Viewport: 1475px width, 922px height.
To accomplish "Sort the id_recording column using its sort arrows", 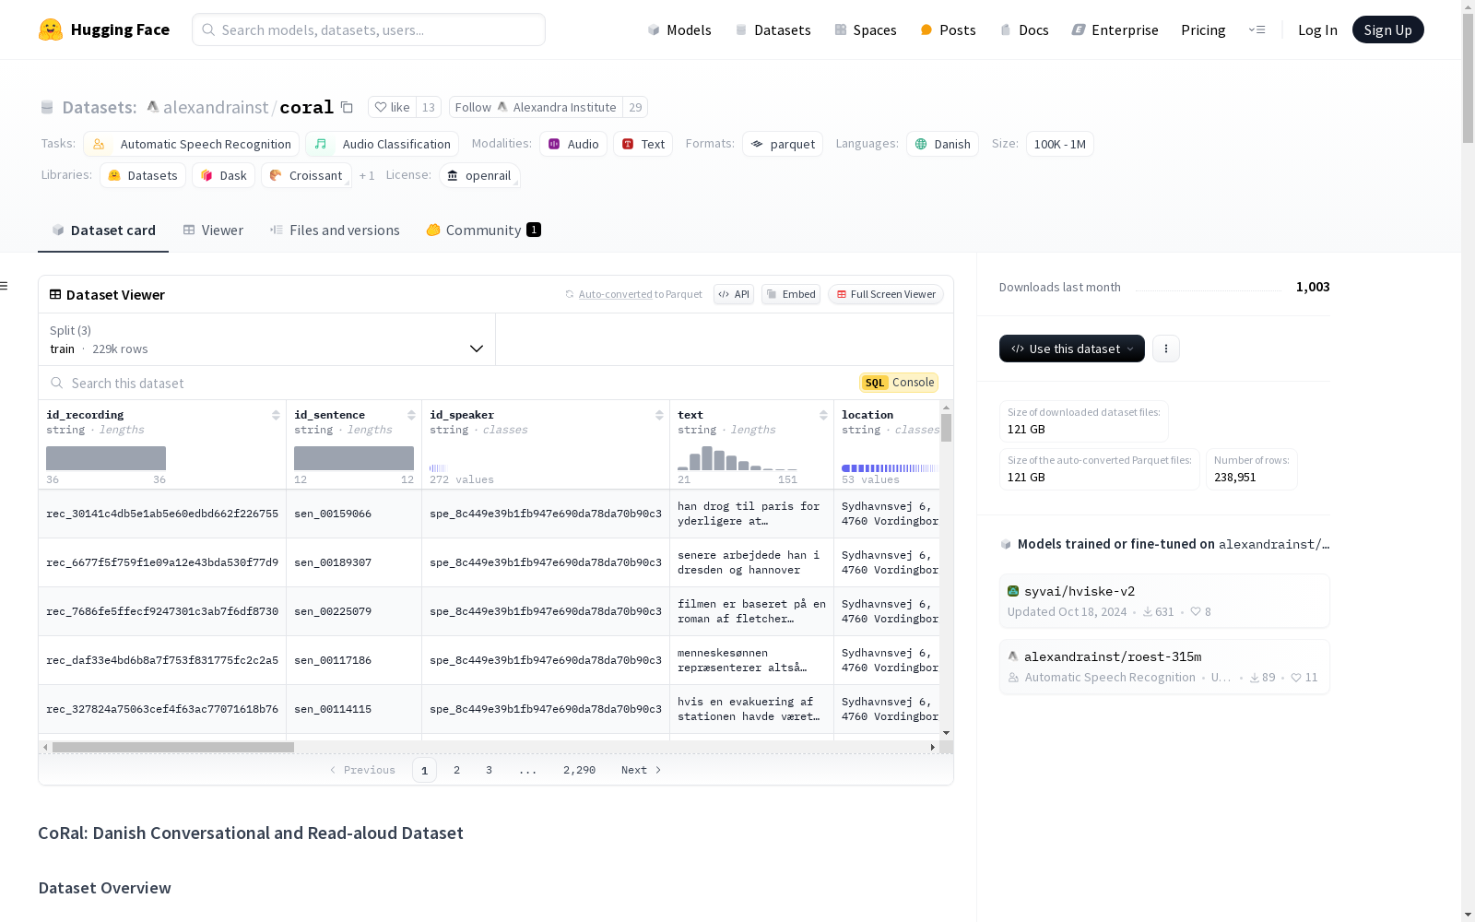I will [276, 415].
